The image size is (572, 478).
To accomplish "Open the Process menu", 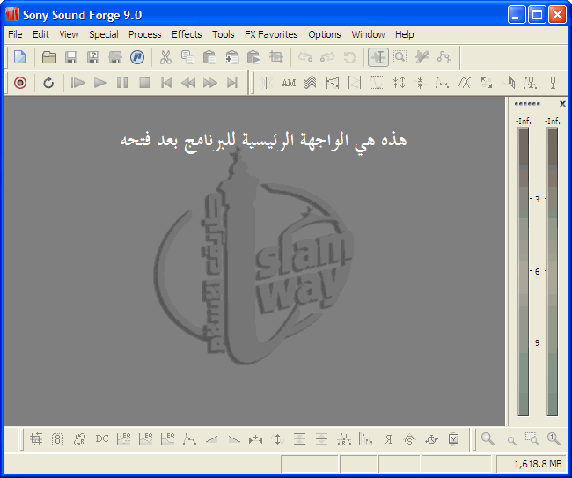I will (145, 34).
